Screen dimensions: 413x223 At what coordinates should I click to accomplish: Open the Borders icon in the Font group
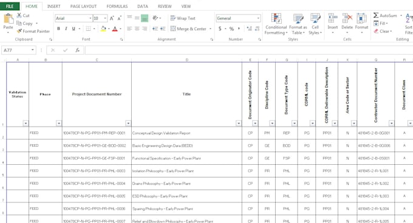click(x=88, y=28)
